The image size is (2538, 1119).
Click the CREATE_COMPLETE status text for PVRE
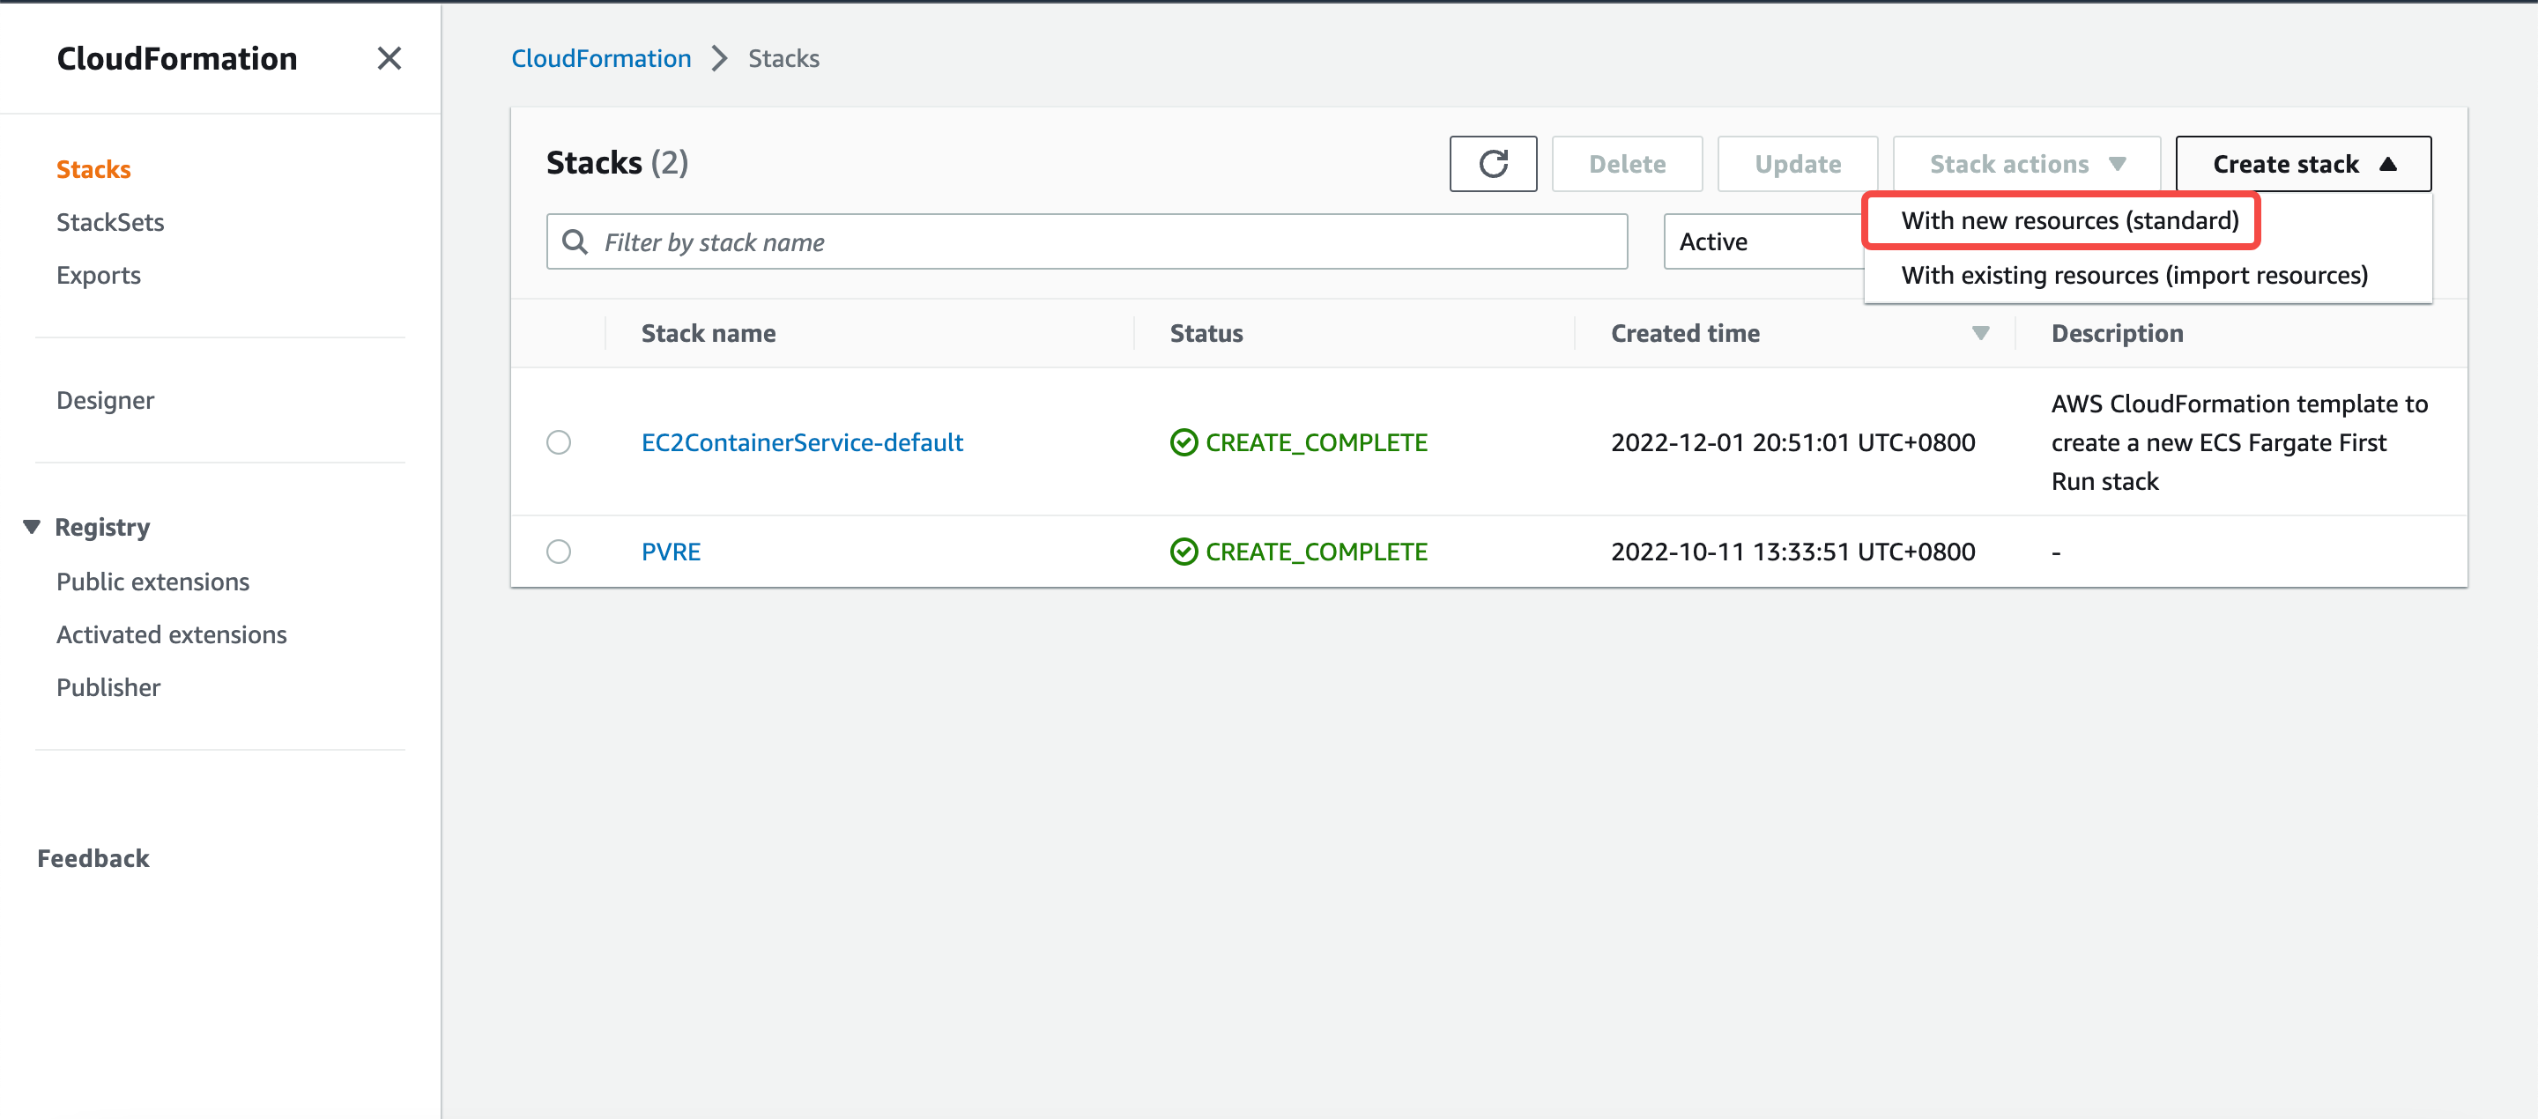(1317, 552)
